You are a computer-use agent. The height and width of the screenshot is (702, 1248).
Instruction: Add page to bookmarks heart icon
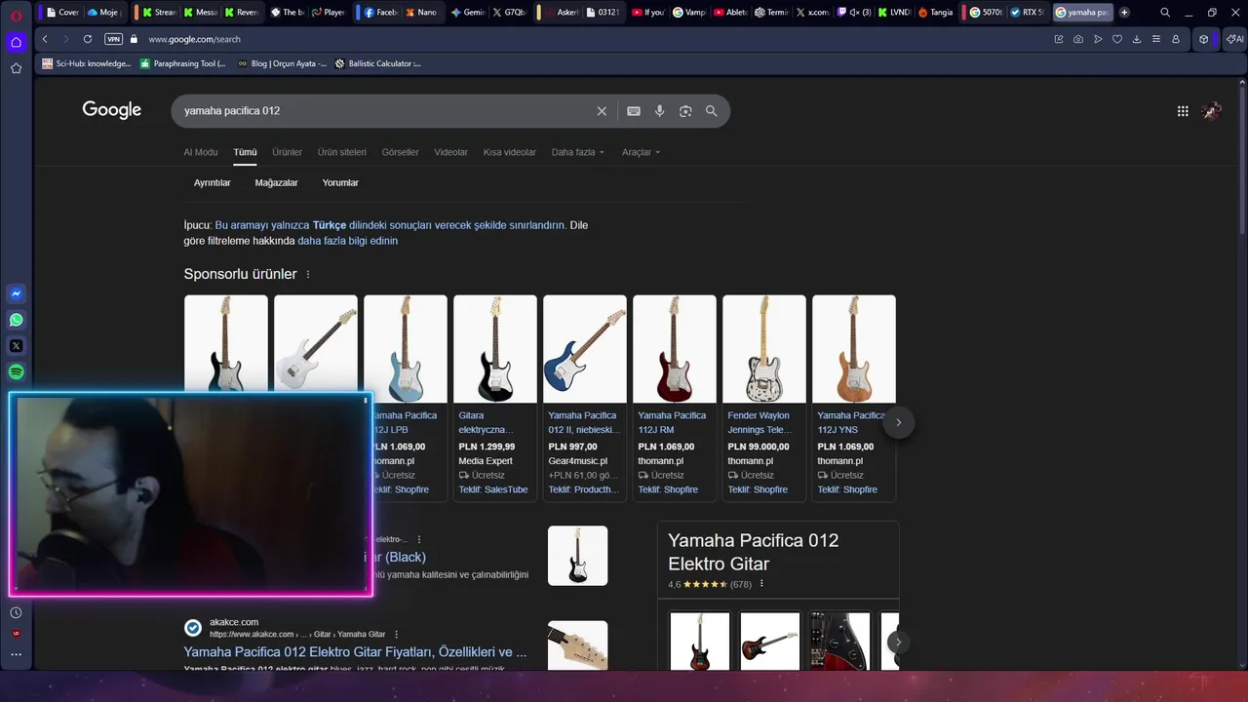click(x=1117, y=39)
